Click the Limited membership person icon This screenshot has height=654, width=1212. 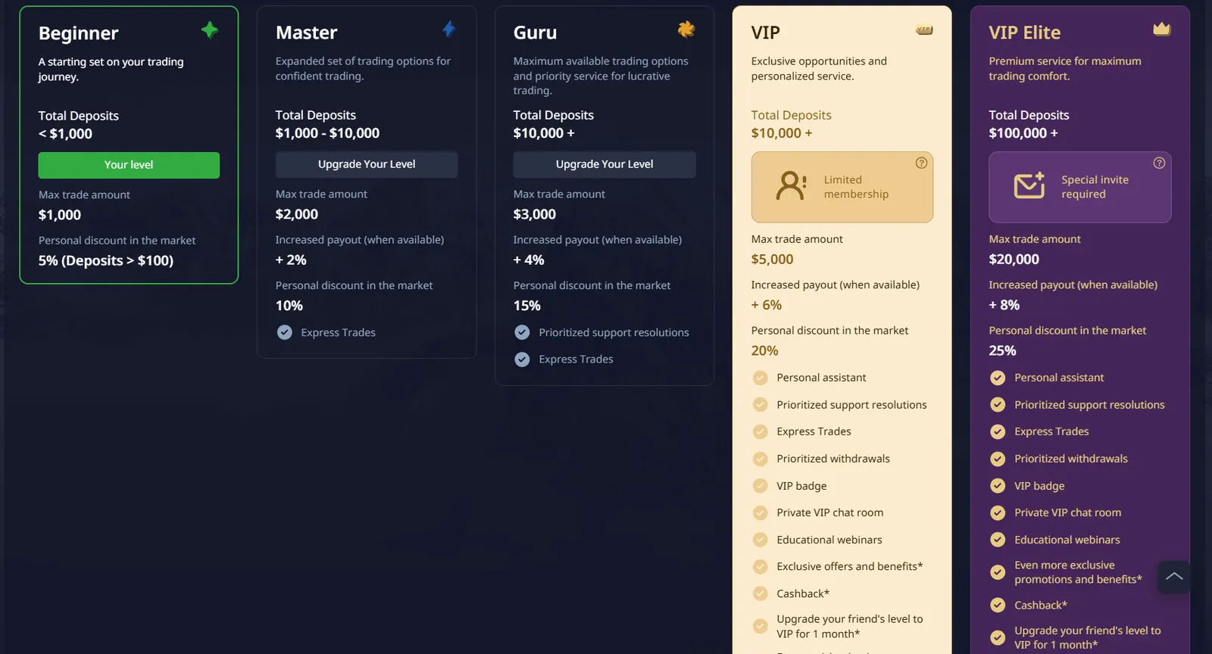[x=791, y=186]
